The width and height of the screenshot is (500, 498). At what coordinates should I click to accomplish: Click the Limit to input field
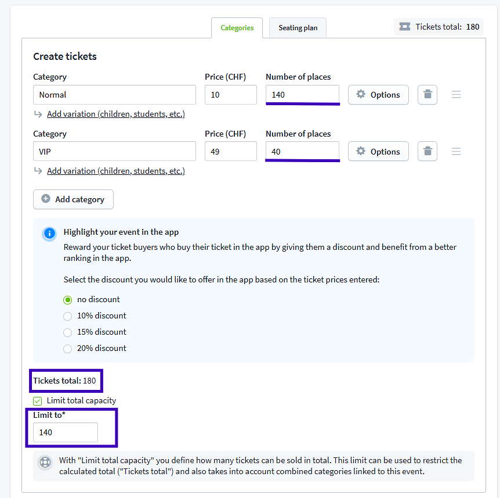click(x=65, y=432)
